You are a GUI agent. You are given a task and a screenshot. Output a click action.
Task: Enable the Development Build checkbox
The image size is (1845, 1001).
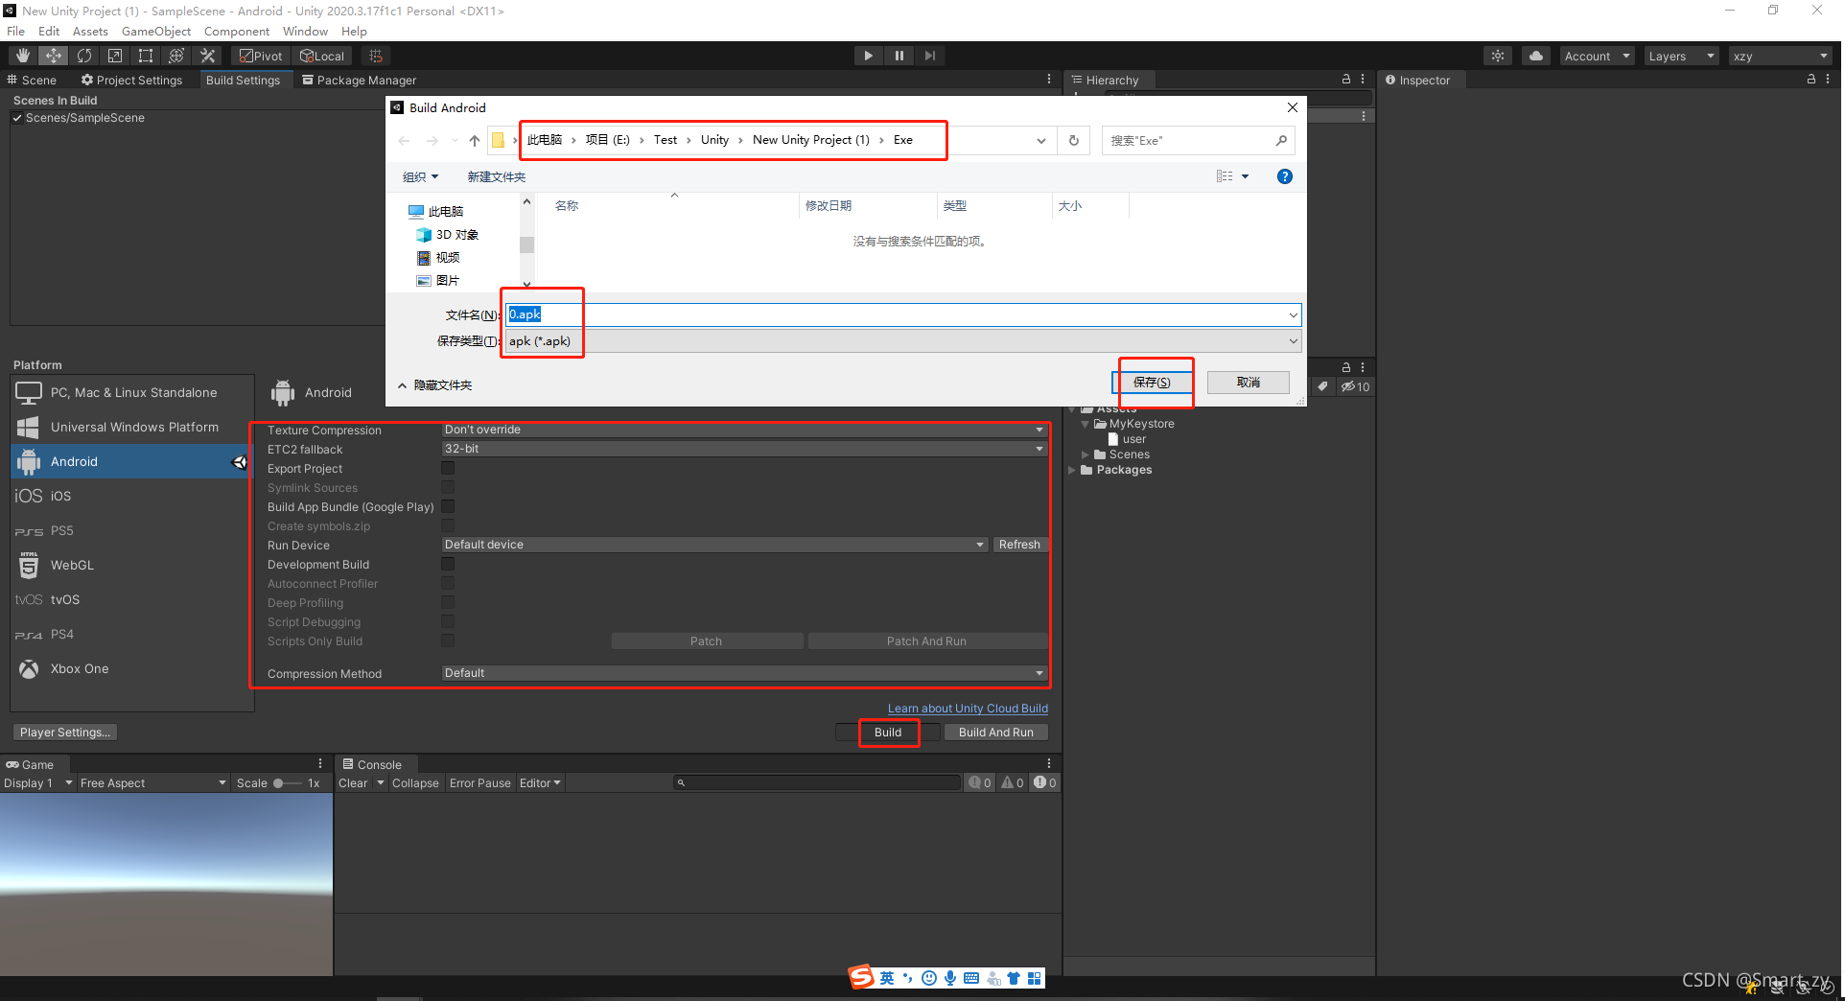(x=448, y=564)
